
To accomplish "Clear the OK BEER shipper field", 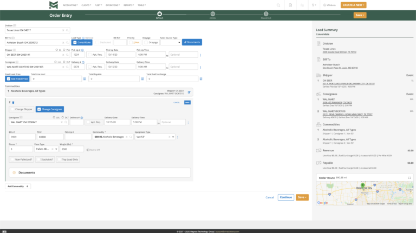I will [63, 55].
